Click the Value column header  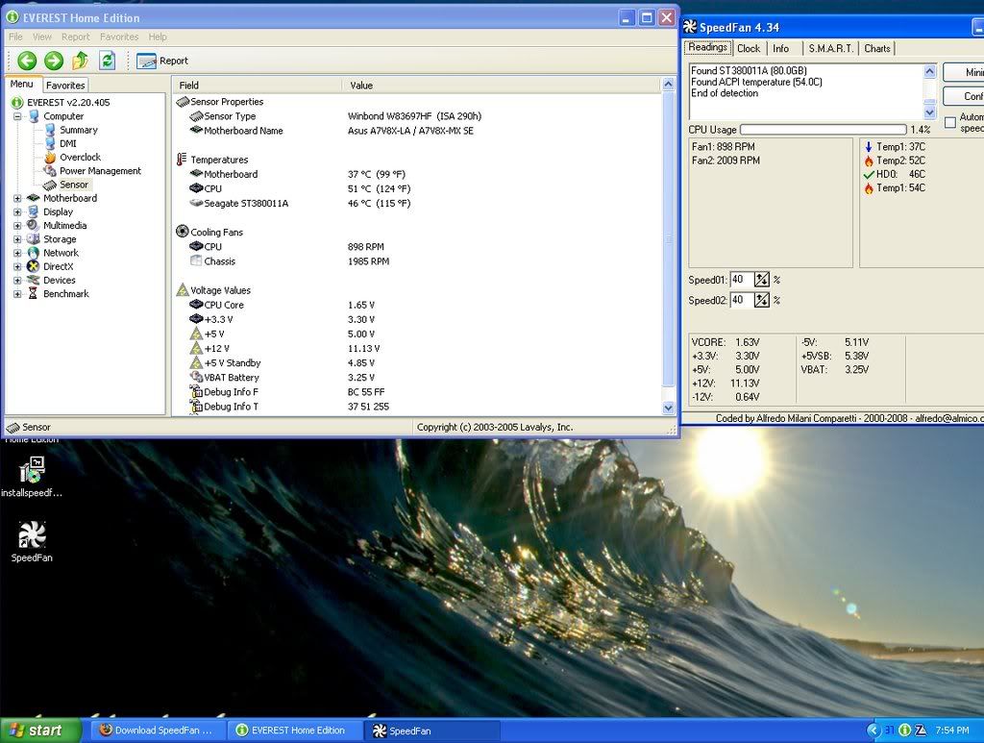[502, 86]
